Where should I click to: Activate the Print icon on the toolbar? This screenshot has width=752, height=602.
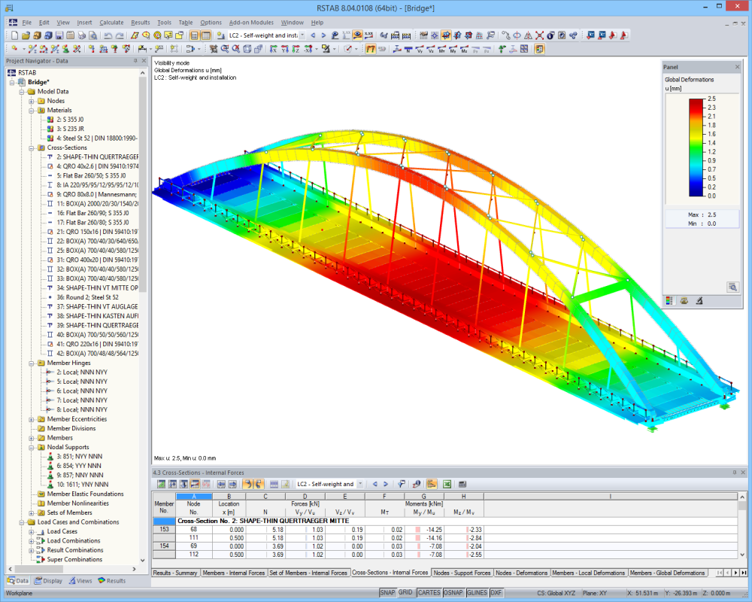click(82, 35)
